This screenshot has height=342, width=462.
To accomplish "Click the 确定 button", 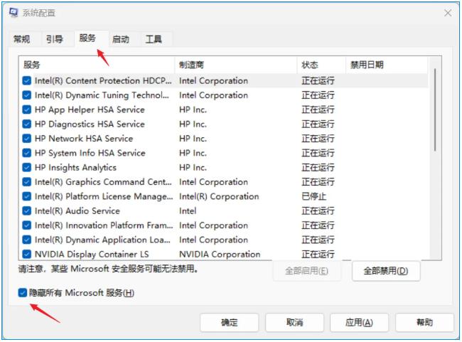I will (x=229, y=323).
